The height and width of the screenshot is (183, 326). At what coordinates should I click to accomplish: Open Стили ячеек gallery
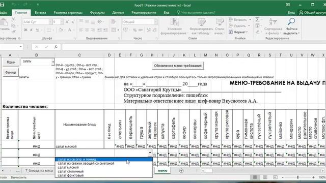(x=220, y=26)
